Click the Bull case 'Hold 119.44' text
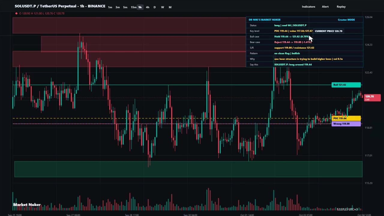 tap(291, 37)
